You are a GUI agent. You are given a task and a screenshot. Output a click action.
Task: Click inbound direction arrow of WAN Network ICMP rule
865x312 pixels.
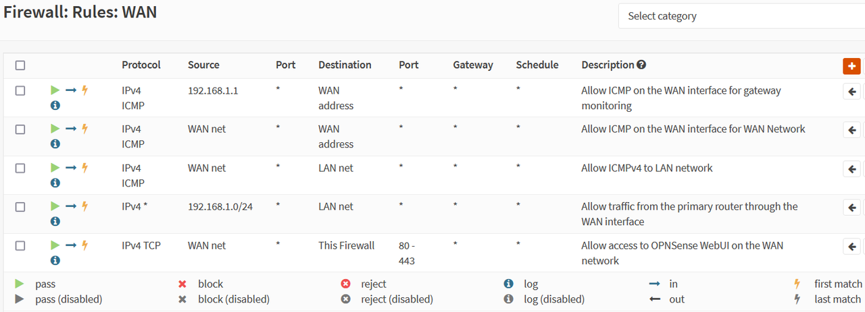[71, 129]
